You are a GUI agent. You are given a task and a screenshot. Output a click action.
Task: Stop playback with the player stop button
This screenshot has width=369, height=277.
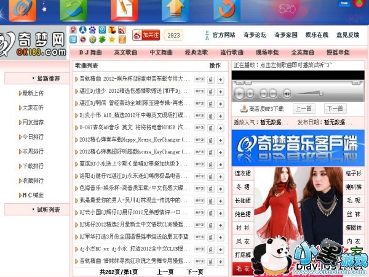[250, 94]
